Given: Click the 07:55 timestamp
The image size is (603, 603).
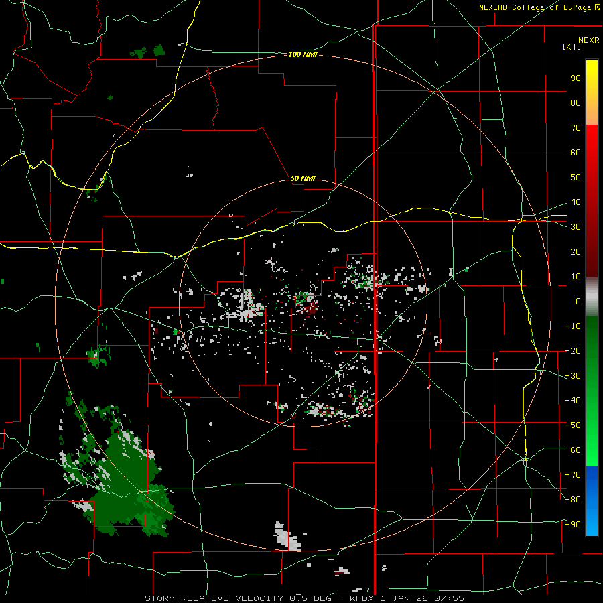Looking at the screenshot, I should [449, 598].
